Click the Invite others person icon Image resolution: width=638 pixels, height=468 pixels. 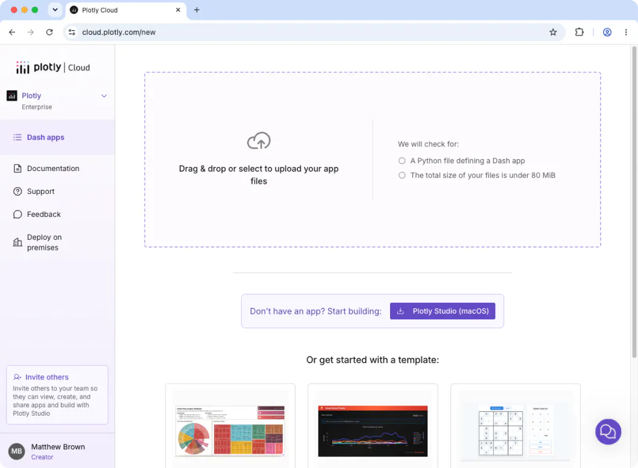pyautogui.click(x=17, y=377)
